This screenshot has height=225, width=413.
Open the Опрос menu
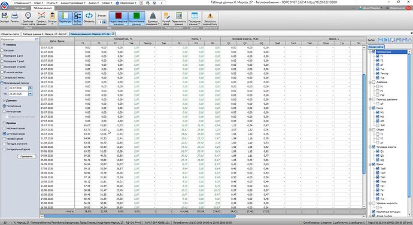pyautogui.click(x=38, y=3)
